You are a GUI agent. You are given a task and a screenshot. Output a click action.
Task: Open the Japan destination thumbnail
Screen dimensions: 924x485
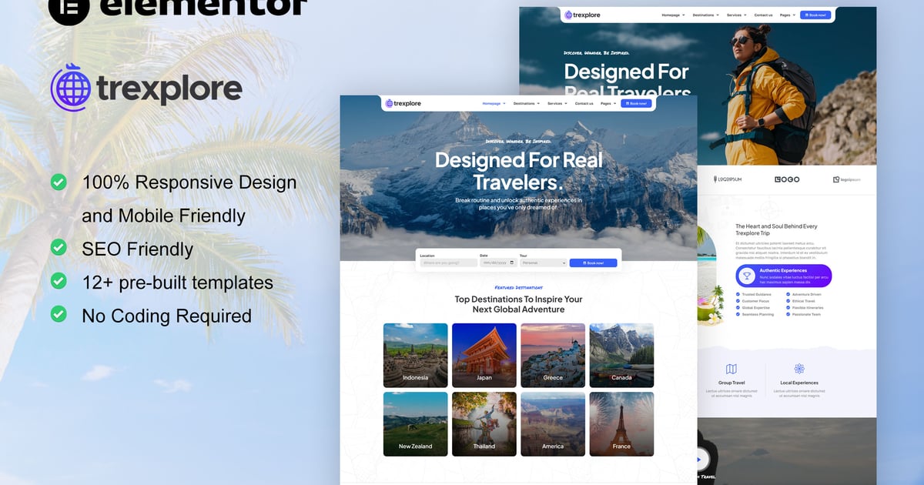click(484, 355)
